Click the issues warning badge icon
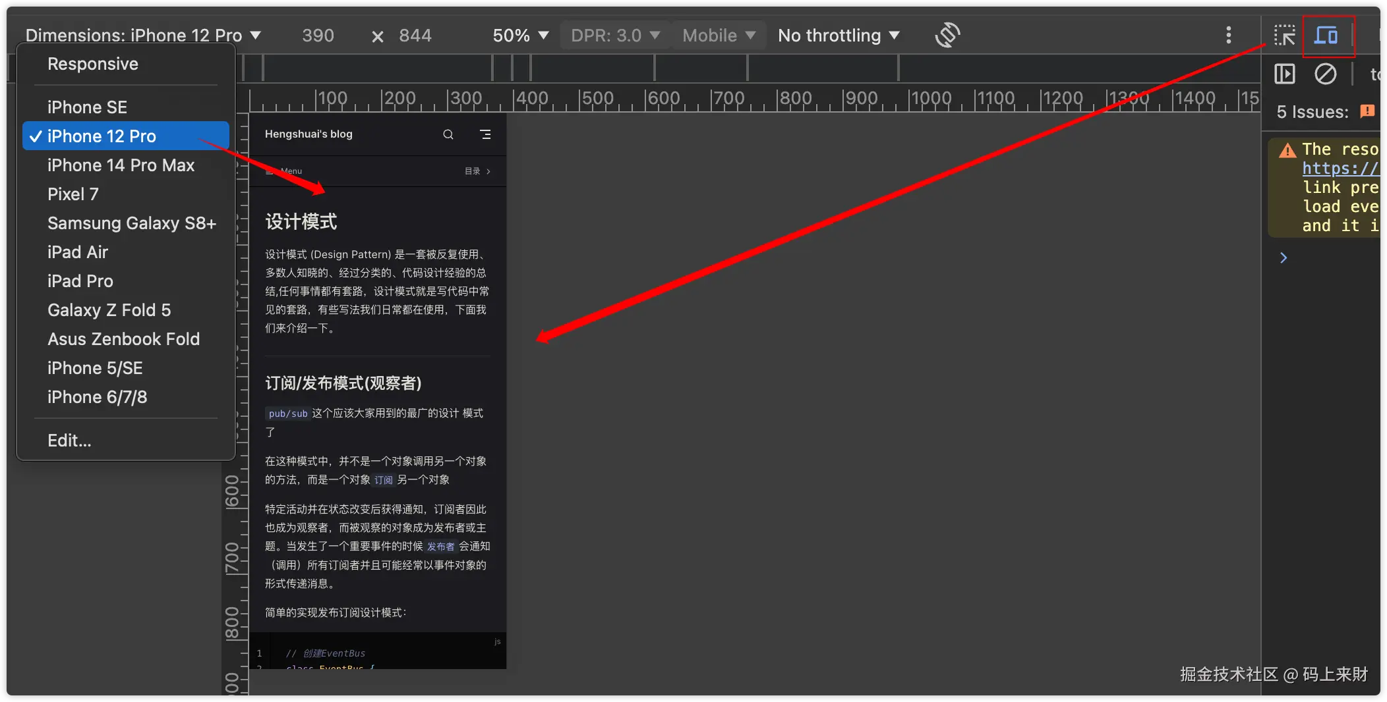The image size is (1387, 702). click(x=1368, y=111)
